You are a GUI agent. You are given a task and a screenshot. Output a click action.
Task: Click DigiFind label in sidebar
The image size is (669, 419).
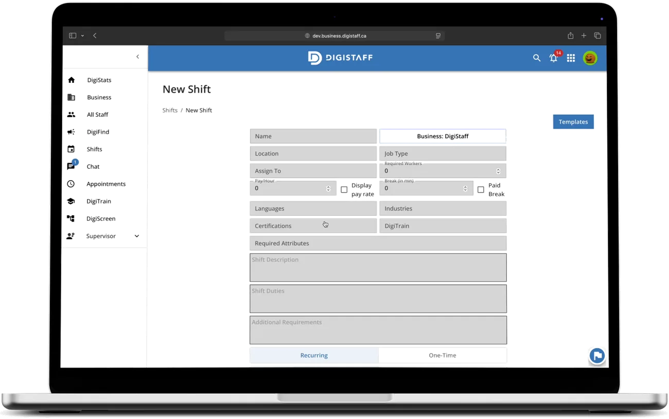pos(98,132)
